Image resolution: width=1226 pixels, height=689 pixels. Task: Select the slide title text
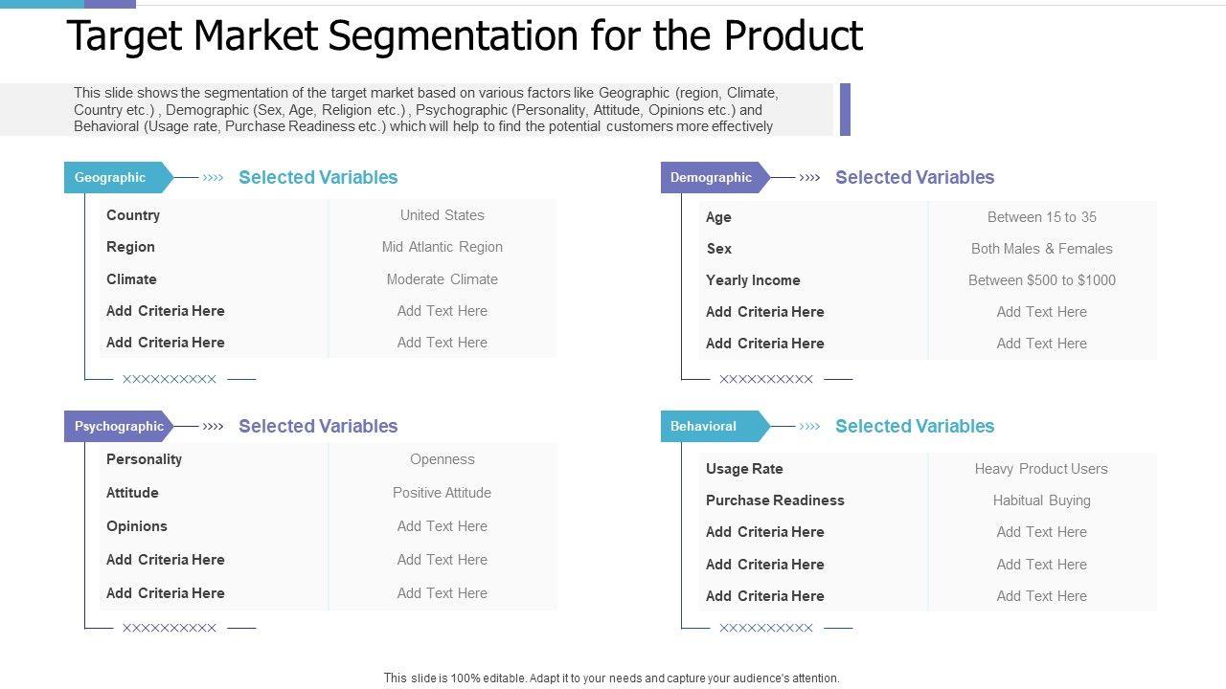point(465,36)
